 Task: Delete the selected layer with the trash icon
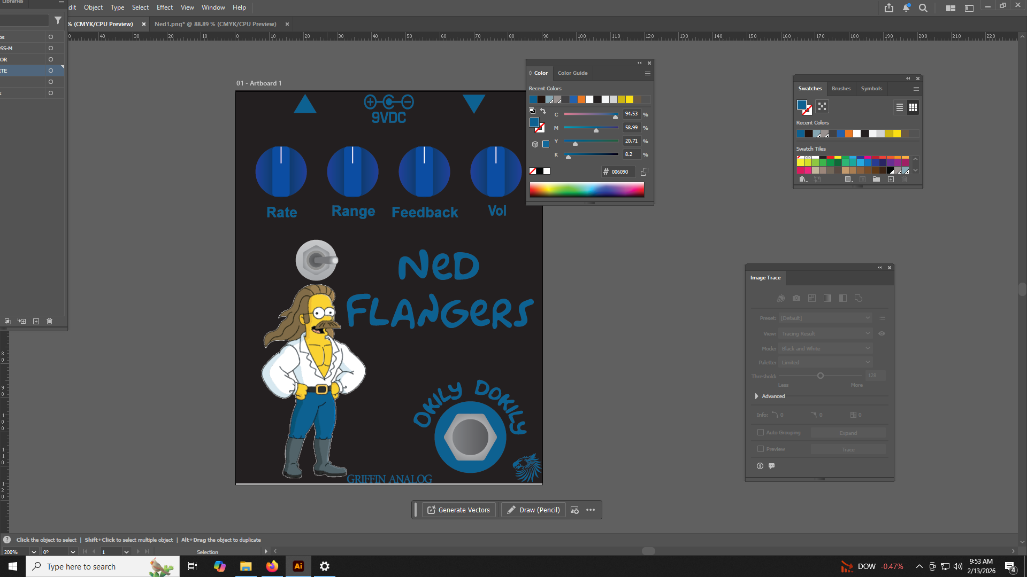(50, 321)
